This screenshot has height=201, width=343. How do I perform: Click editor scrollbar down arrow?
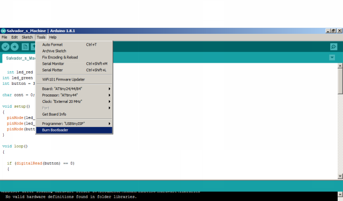tap(340, 176)
